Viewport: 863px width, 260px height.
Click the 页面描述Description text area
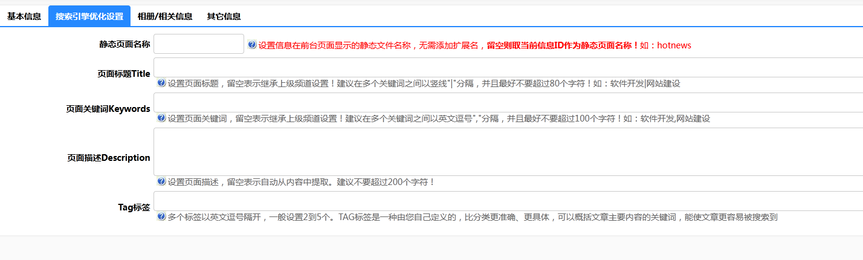point(508,152)
